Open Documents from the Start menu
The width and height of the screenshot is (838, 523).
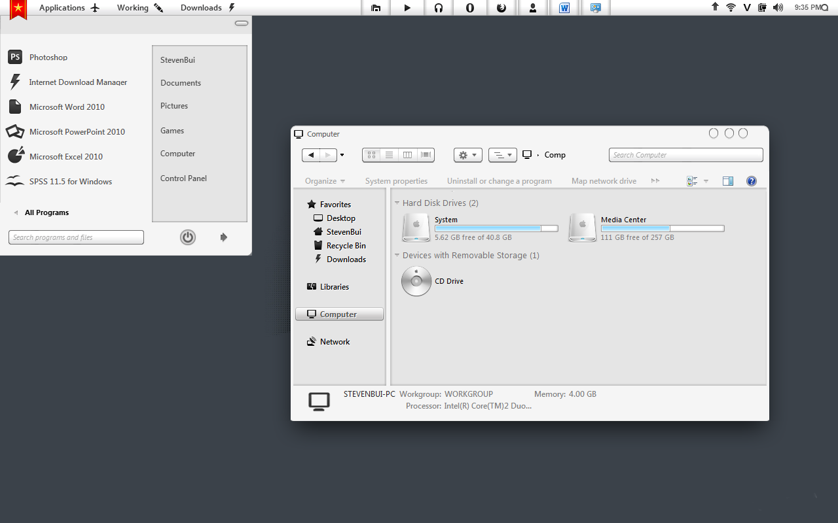[181, 83]
